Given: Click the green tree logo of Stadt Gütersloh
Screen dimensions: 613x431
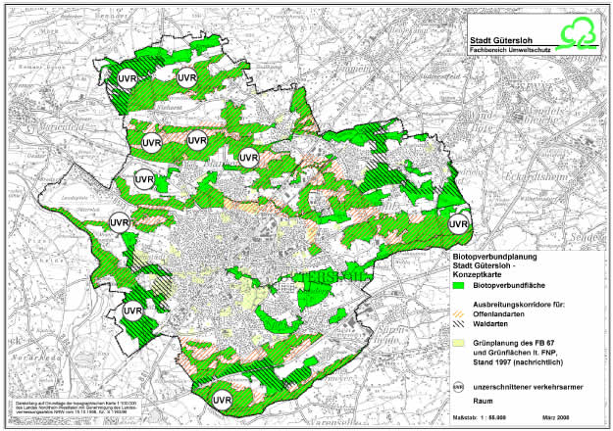Looking at the screenshot, I should coord(575,31).
